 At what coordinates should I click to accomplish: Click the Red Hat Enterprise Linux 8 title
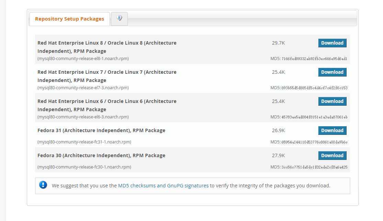pyautogui.click(x=107, y=47)
